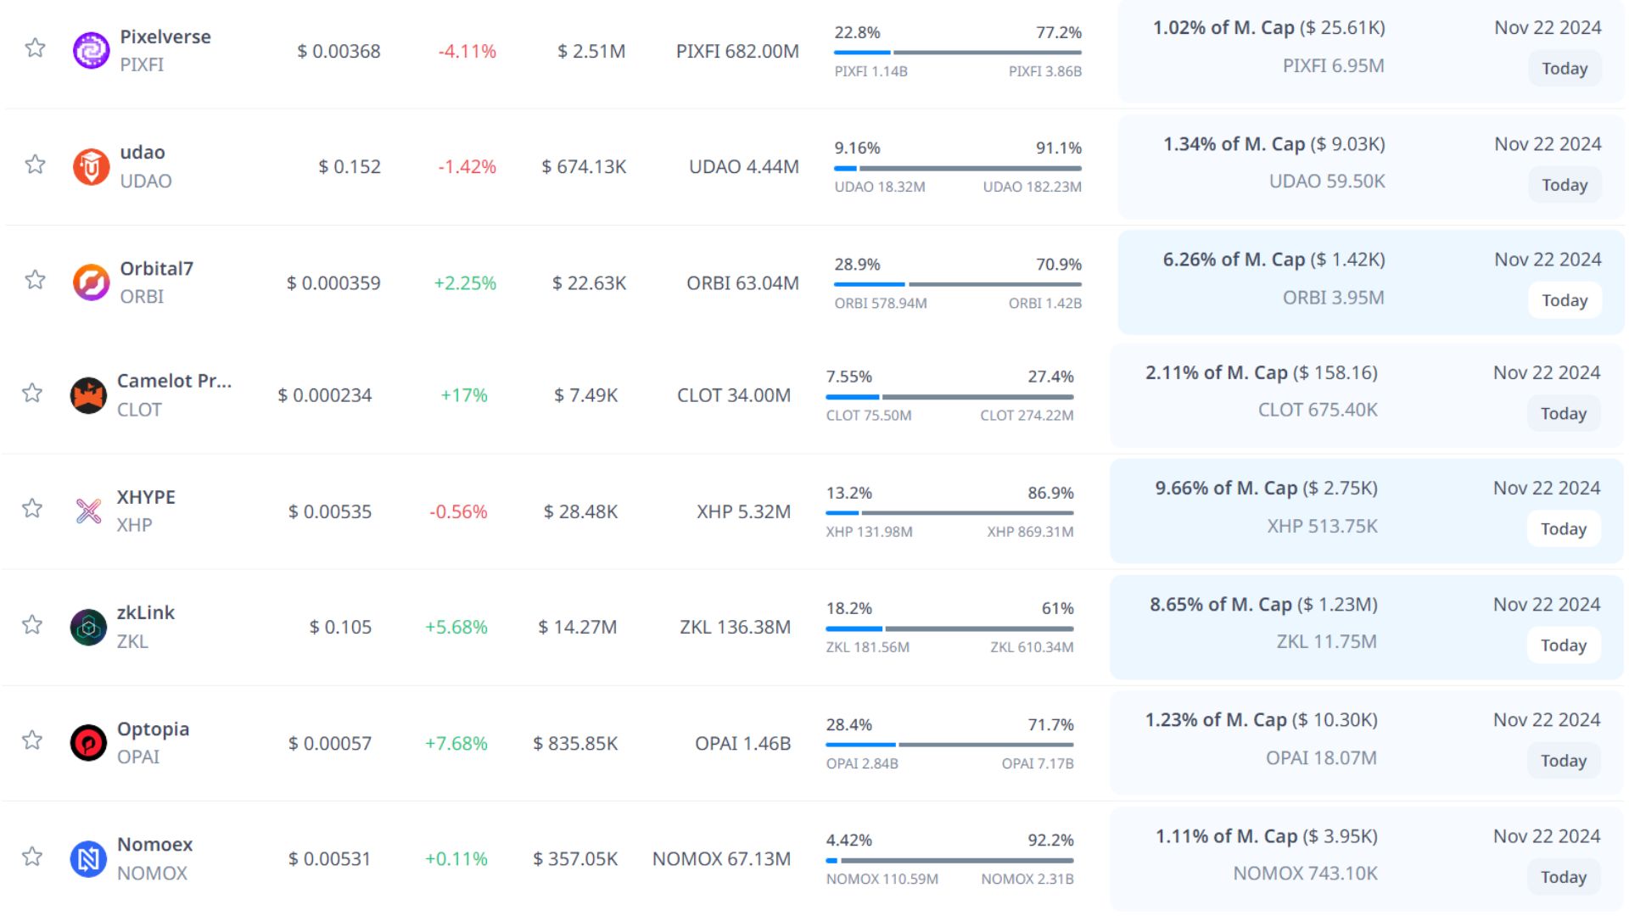Image resolution: width=1629 pixels, height=916 pixels.
Task: Click the zkLink unlock progress bar
Action: pos(949,628)
